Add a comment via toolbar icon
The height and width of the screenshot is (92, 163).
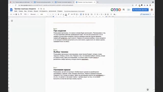point(74,14)
